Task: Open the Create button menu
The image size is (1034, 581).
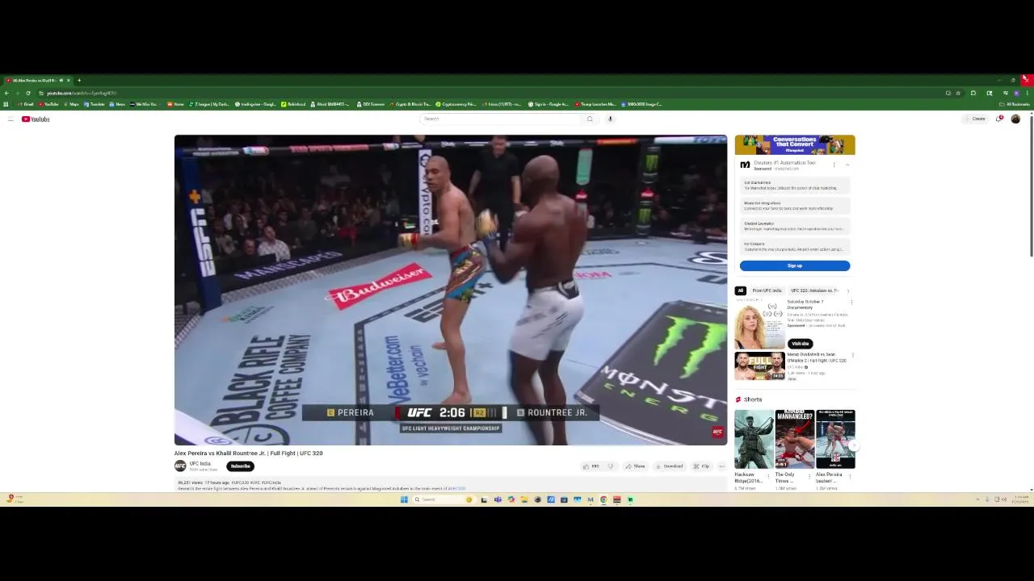Action: click(975, 119)
